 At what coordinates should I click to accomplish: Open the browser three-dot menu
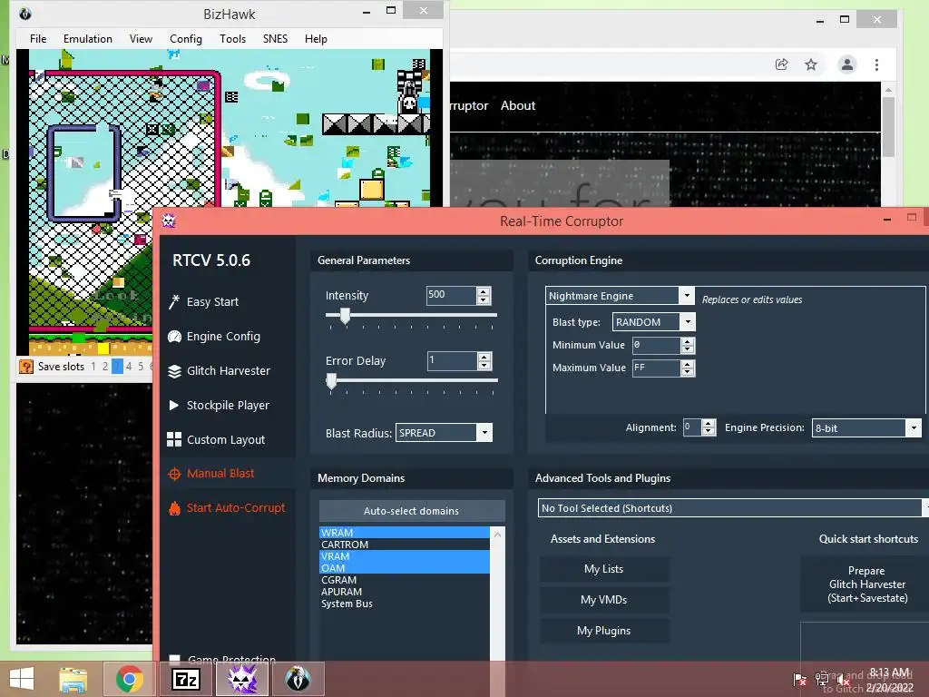[x=877, y=64]
